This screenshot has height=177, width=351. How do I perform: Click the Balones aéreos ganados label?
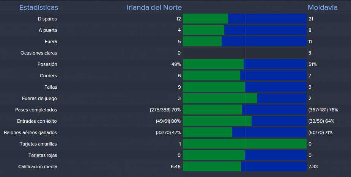30,133
